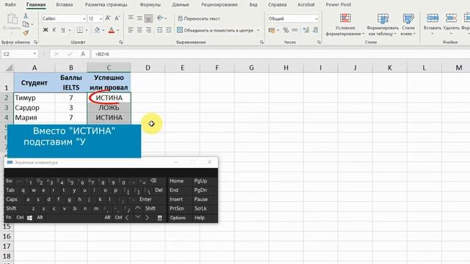Open the Общий number format dropdown
Viewport: 470px width, 264px height.
click(x=317, y=18)
